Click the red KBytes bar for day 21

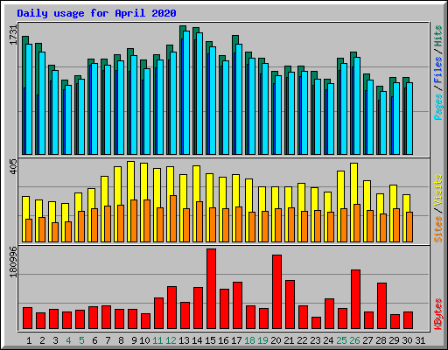(x=290, y=304)
